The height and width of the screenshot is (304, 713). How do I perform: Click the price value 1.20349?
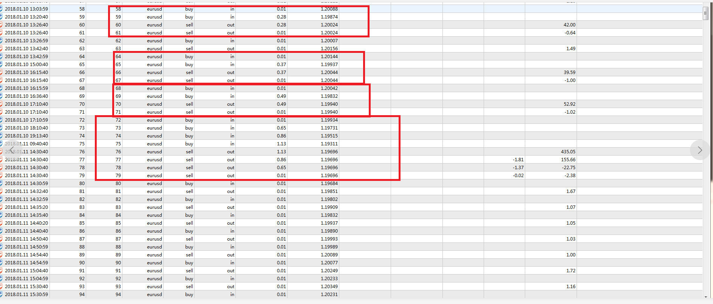coord(329,286)
